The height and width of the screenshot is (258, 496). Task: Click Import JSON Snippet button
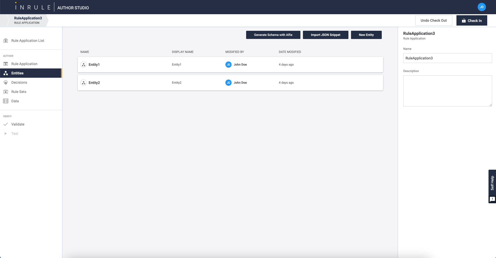pyautogui.click(x=326, y=35)
